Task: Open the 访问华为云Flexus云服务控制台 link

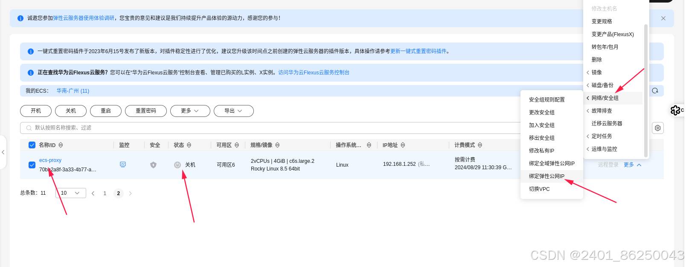Action: coord(314,73)
